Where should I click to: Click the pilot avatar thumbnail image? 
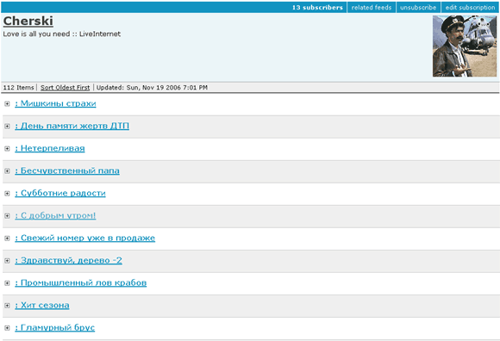(465, 46)
